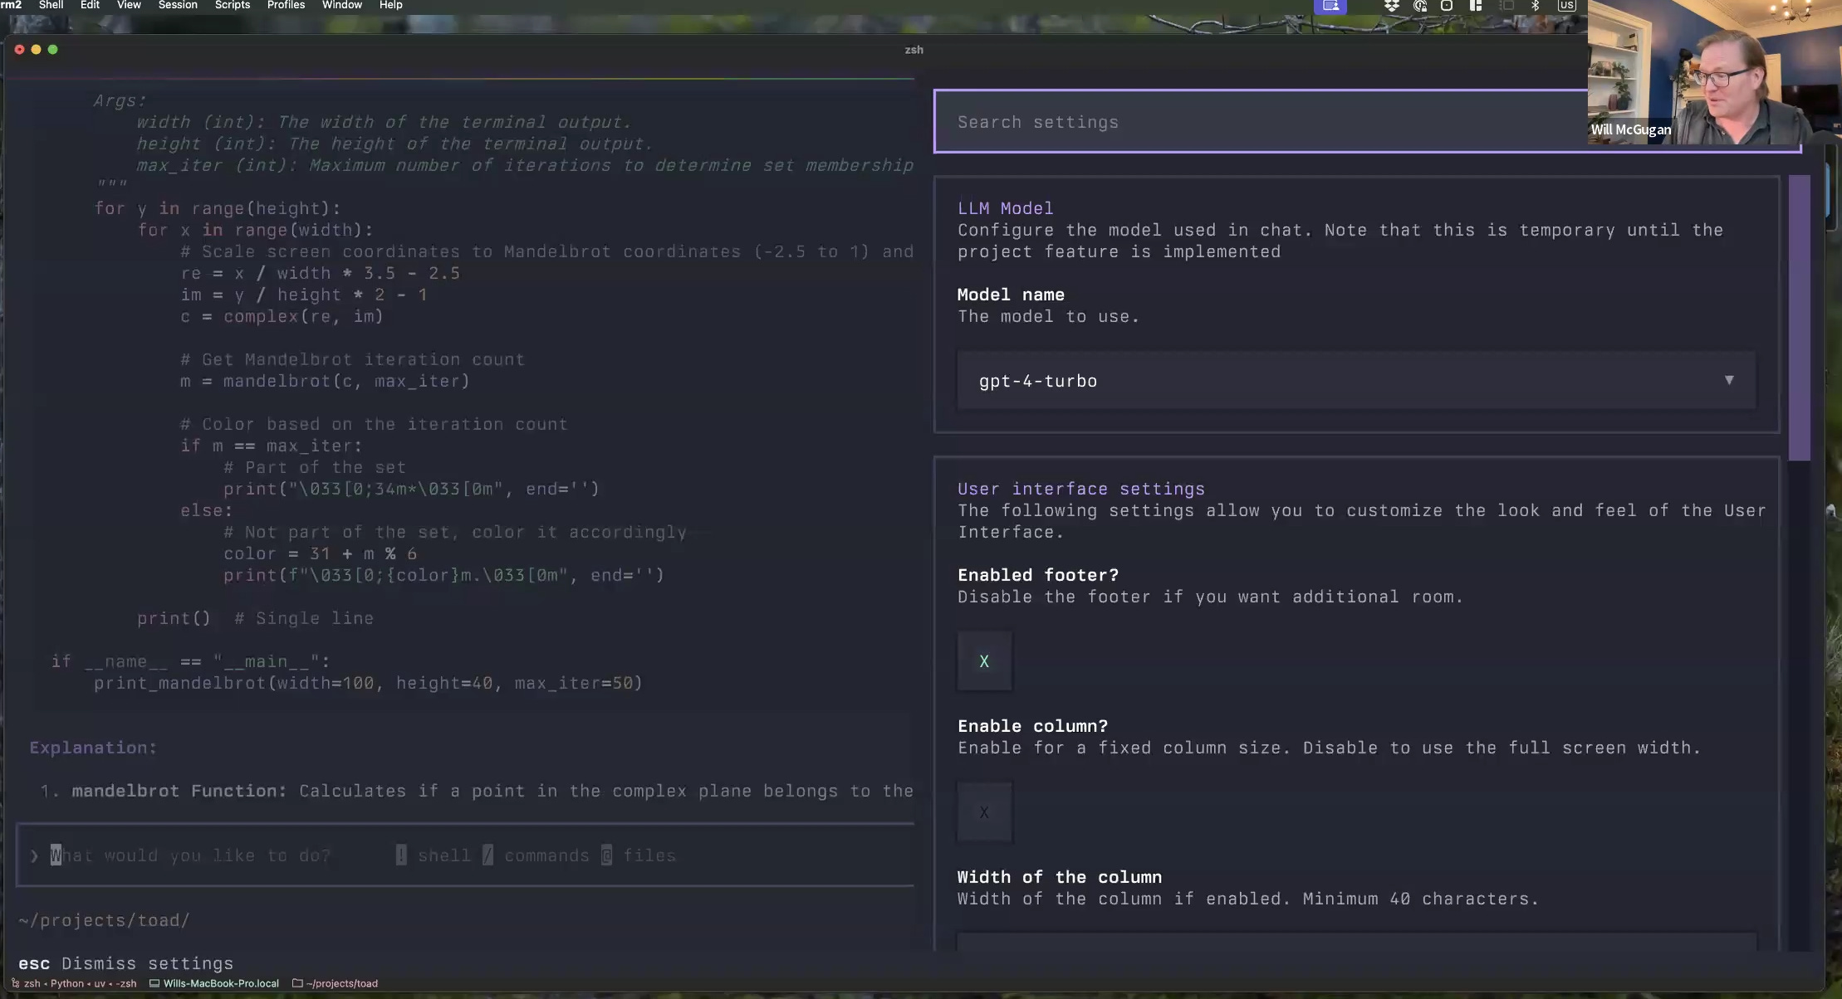Click the Dropbox menu bar icon

(1392, 6)
